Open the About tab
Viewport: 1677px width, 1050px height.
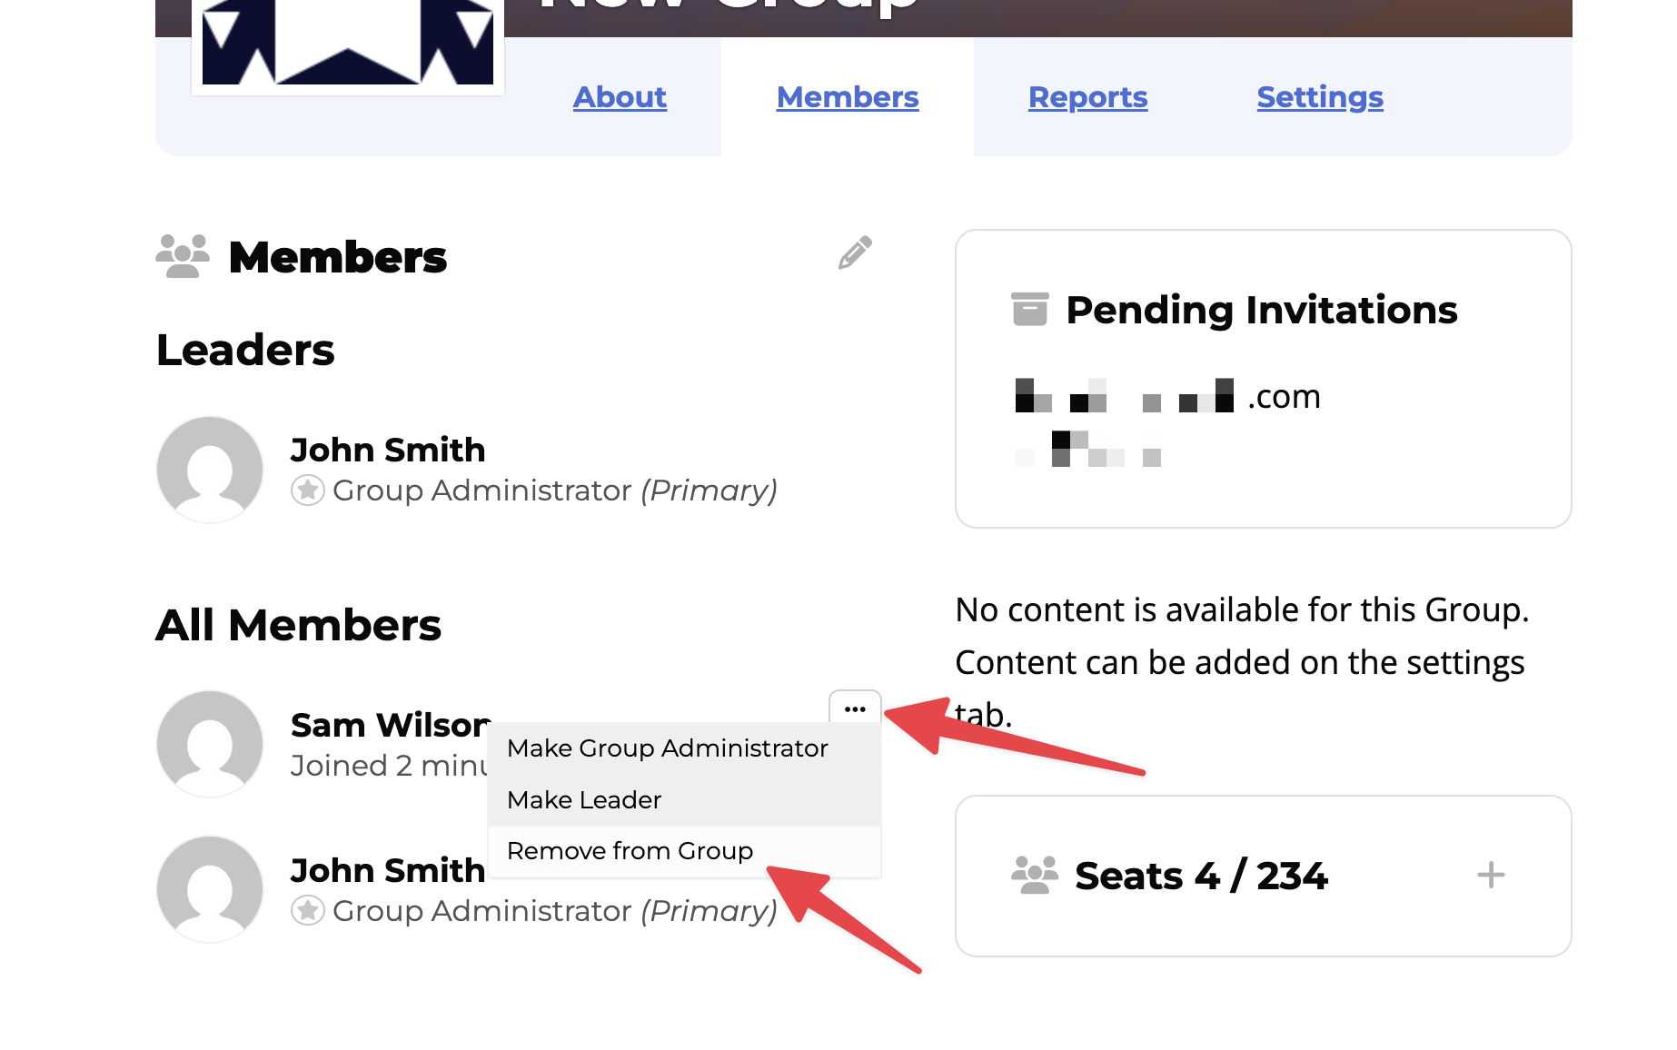click(x=620, y=97)
